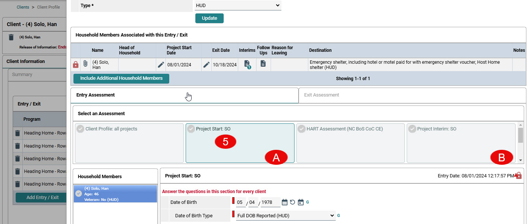
Task: Select Client Profile: all projects assessment
Action: click(129, 143)
